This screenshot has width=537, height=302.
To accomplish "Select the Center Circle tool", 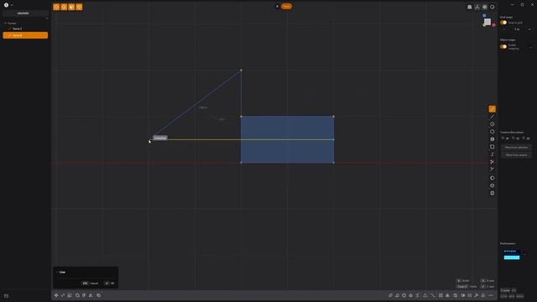I will click(x=493, y=124).
